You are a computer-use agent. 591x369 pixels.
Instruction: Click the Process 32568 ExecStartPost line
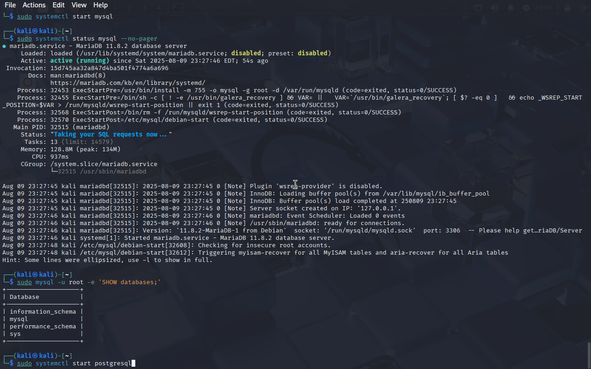209,113
